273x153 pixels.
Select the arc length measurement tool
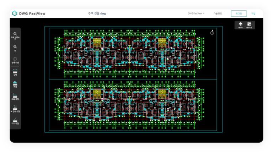(15, 109)
